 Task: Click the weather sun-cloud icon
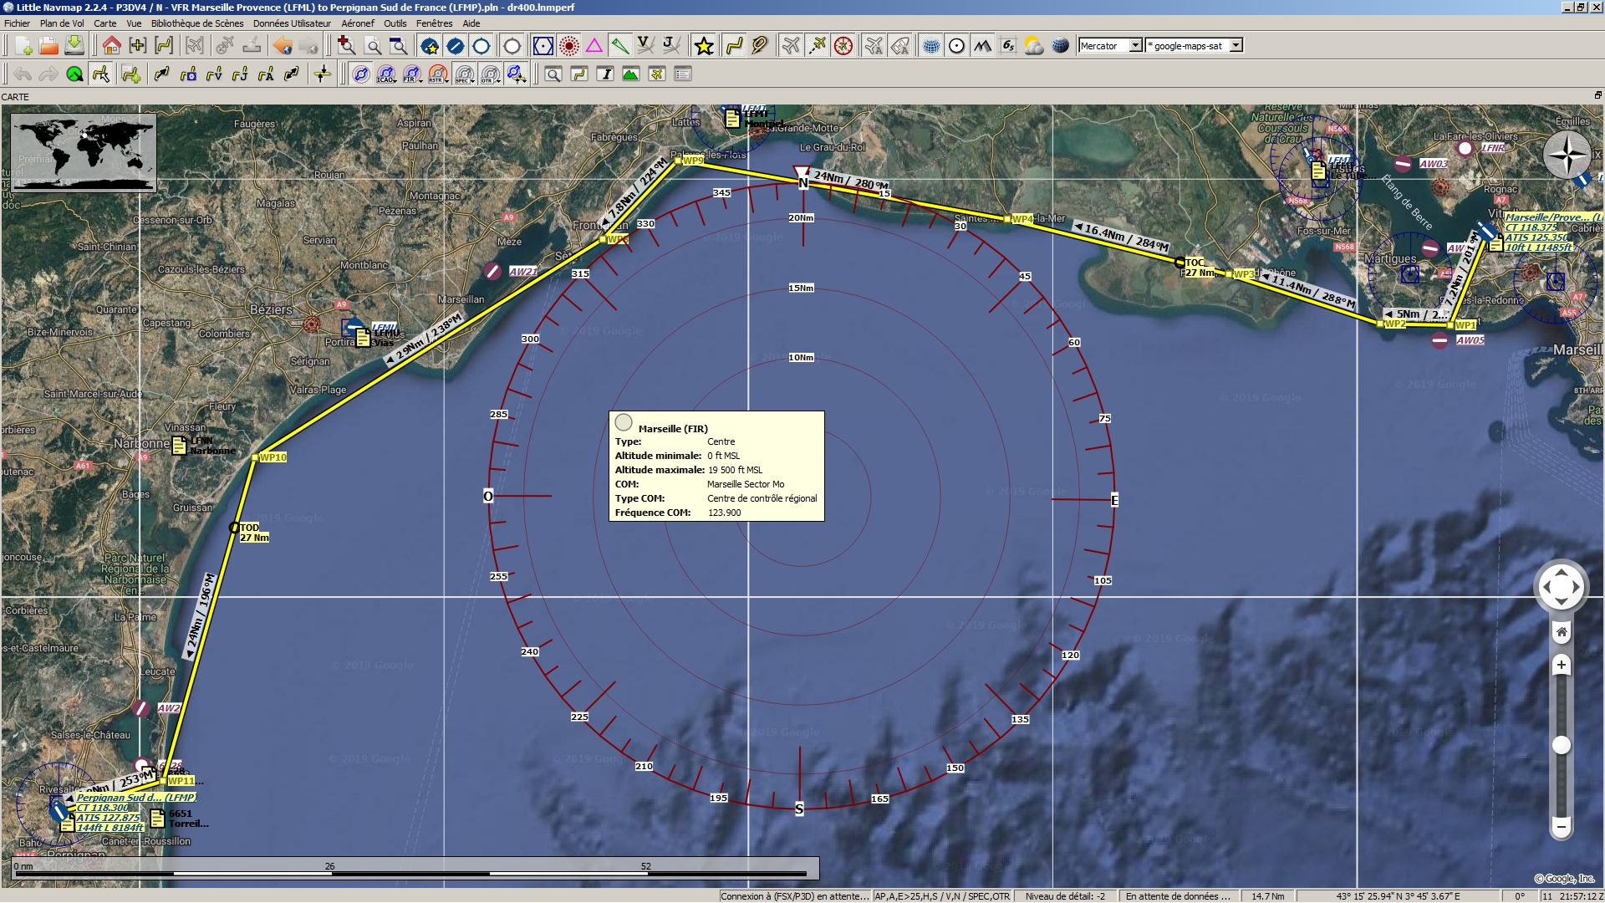tap(1034, 46)
